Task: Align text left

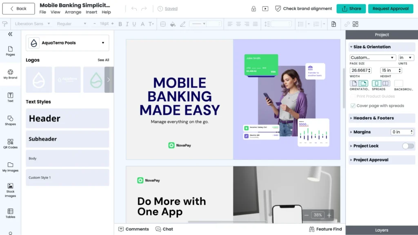Action: [x=230, y=24]
